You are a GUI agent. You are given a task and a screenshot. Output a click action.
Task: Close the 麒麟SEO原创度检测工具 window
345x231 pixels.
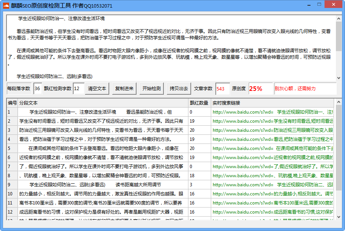click(x=334, y=5)
